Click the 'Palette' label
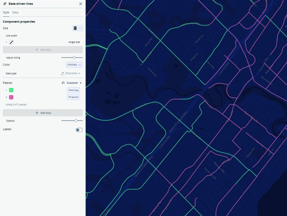 pos(7,83)
